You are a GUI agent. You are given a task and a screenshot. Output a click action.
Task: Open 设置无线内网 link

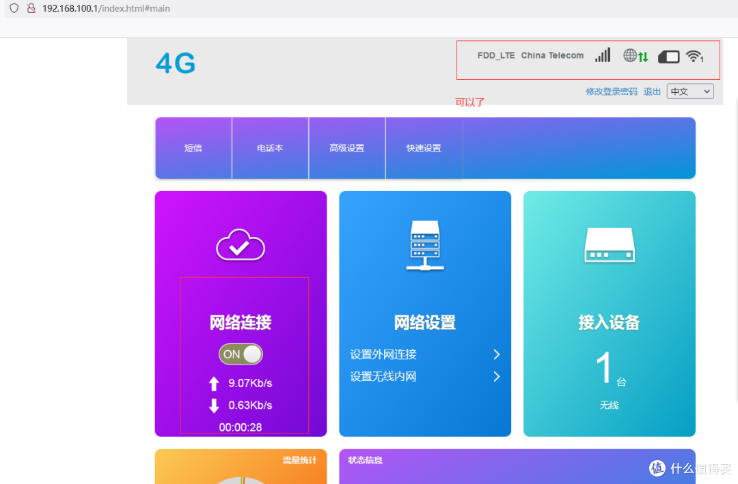(383, 376)
